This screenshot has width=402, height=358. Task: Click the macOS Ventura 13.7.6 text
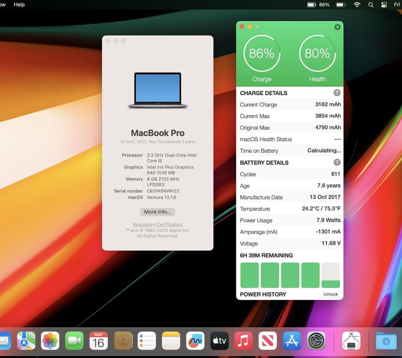pyautogui.click(x=161, y=197)
